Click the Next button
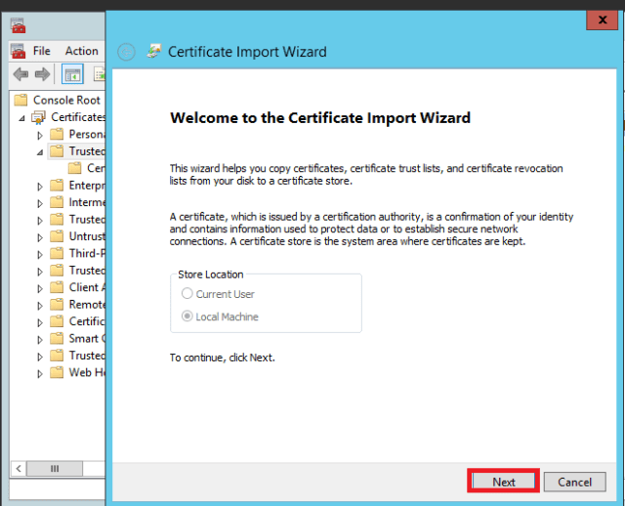 [503, 482]
